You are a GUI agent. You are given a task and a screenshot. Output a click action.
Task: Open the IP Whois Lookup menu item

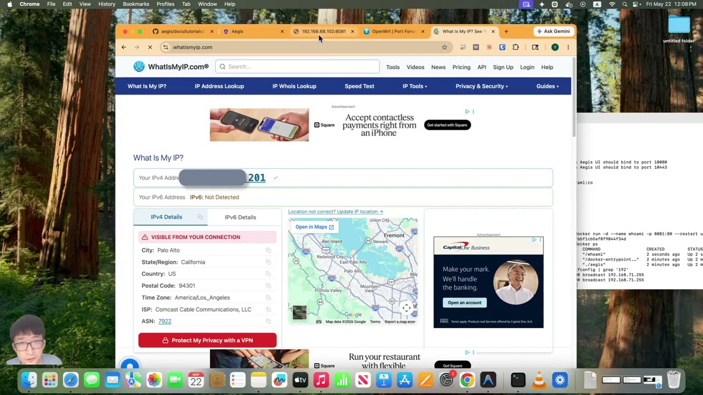[x=294, y=86]
